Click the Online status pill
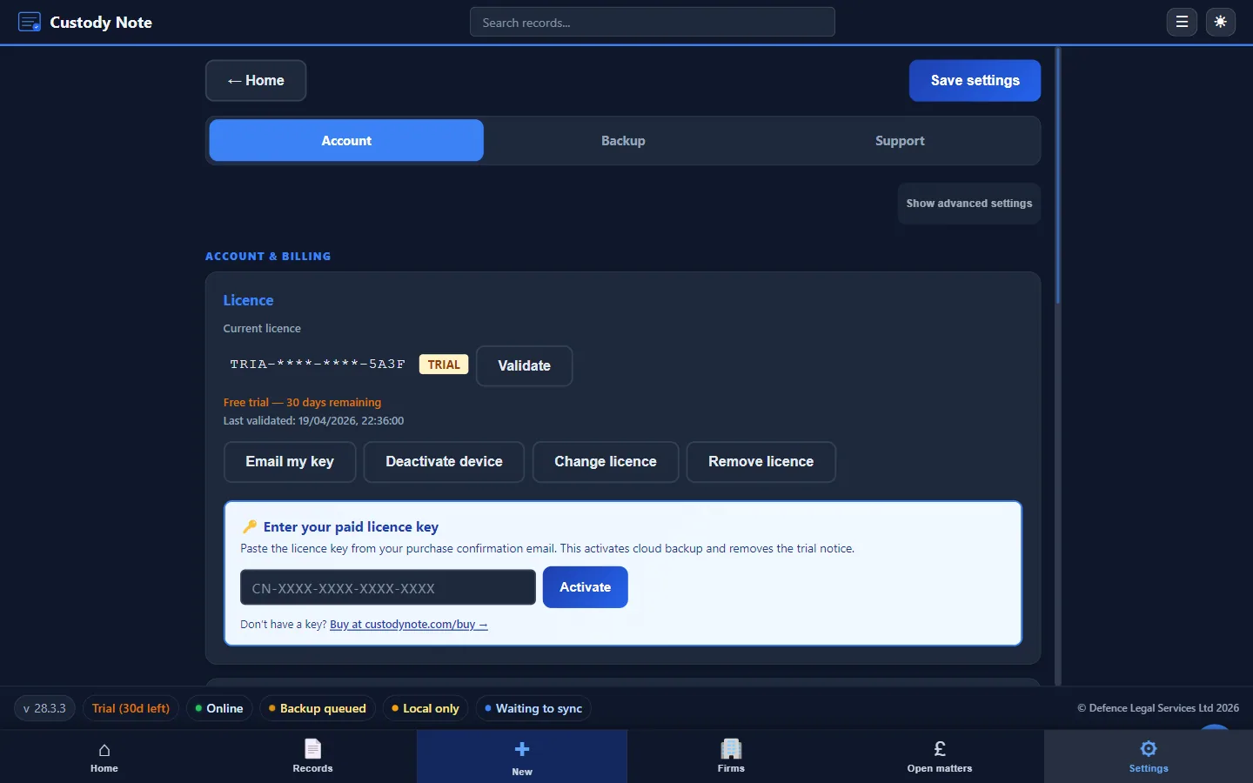Image resolution: width=1253 pixels, height=783 pixels. coord(219,708)
